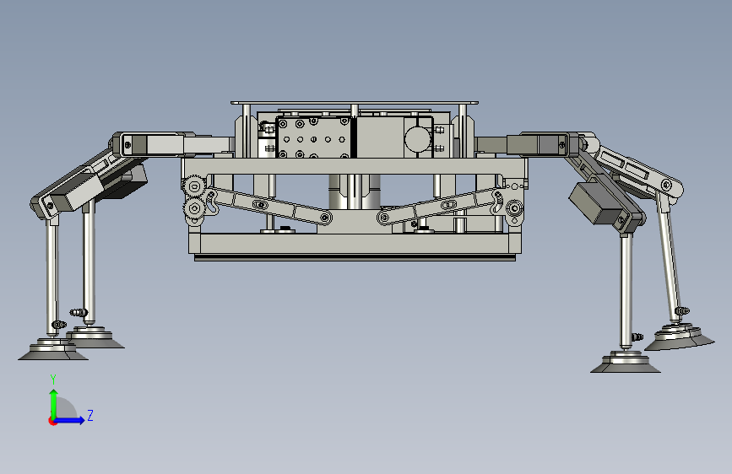
Task: Select the right diagonal linkage bar under frame
Action: (442, 206)
